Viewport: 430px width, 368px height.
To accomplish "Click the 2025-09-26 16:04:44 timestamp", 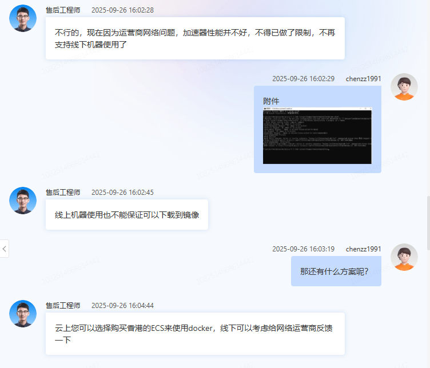I will (x=122, y=306).
